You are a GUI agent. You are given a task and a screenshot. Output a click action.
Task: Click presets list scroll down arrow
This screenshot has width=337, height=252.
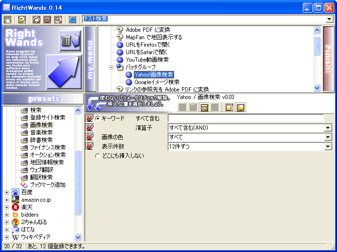pos(78,237)
